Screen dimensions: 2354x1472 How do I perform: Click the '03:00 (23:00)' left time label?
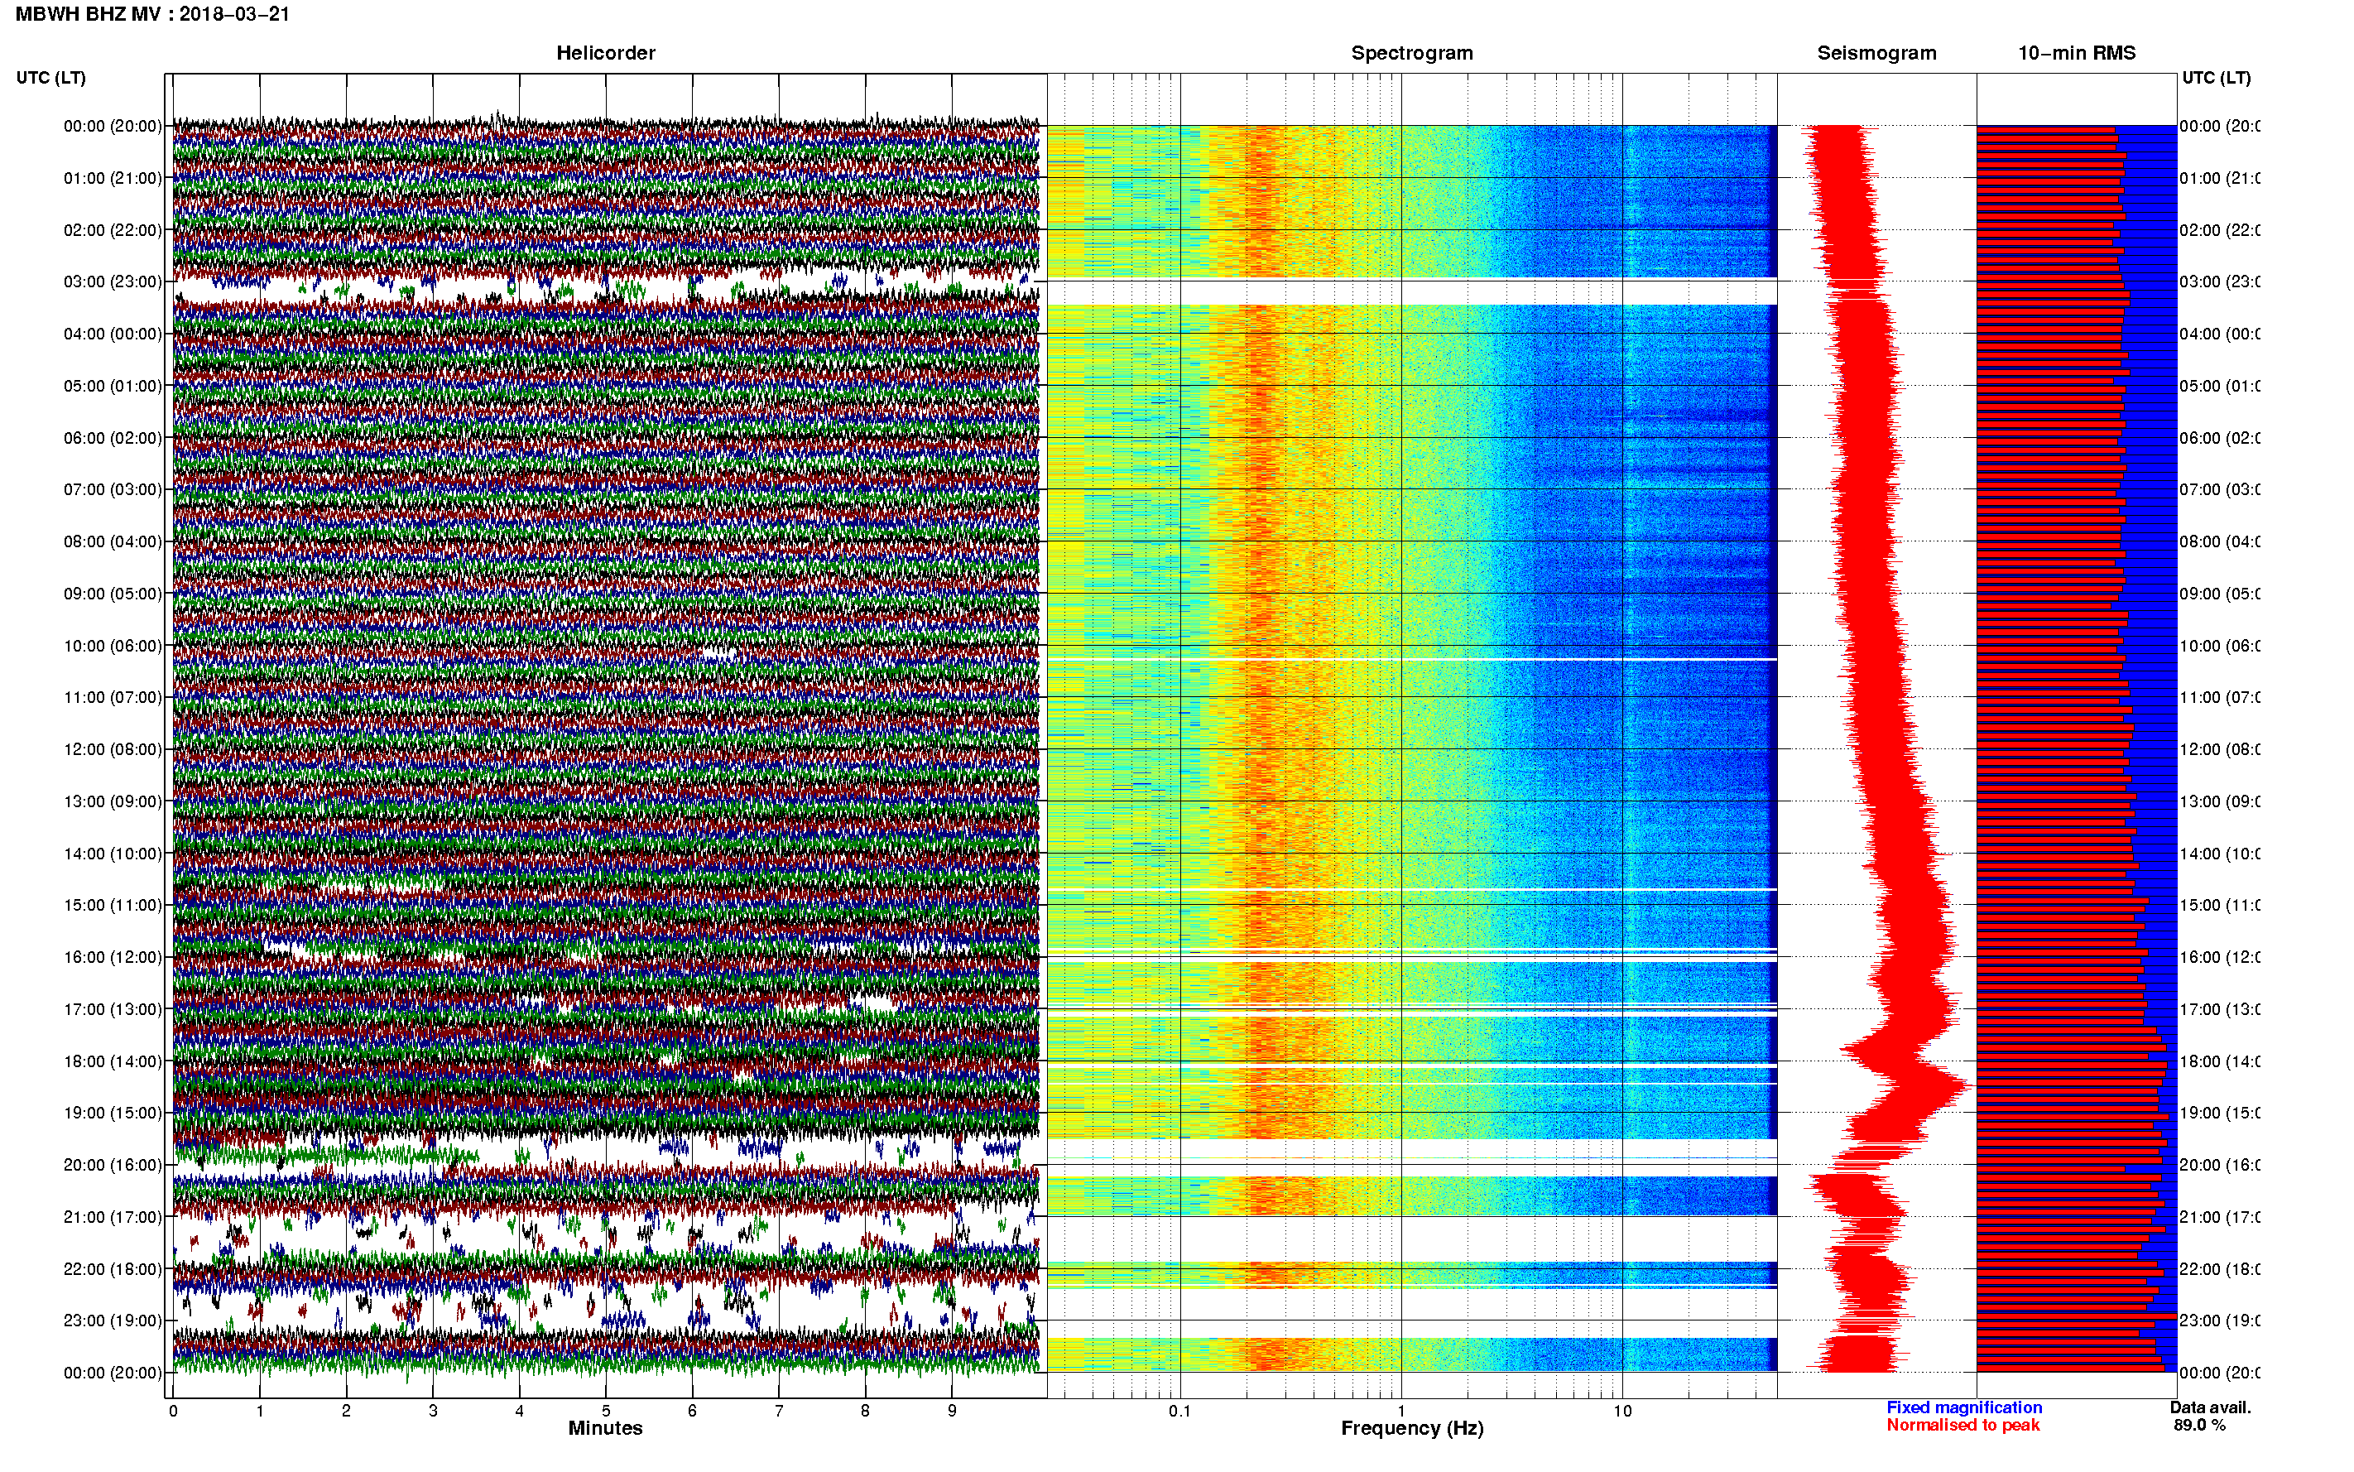(x=113, y=281)
